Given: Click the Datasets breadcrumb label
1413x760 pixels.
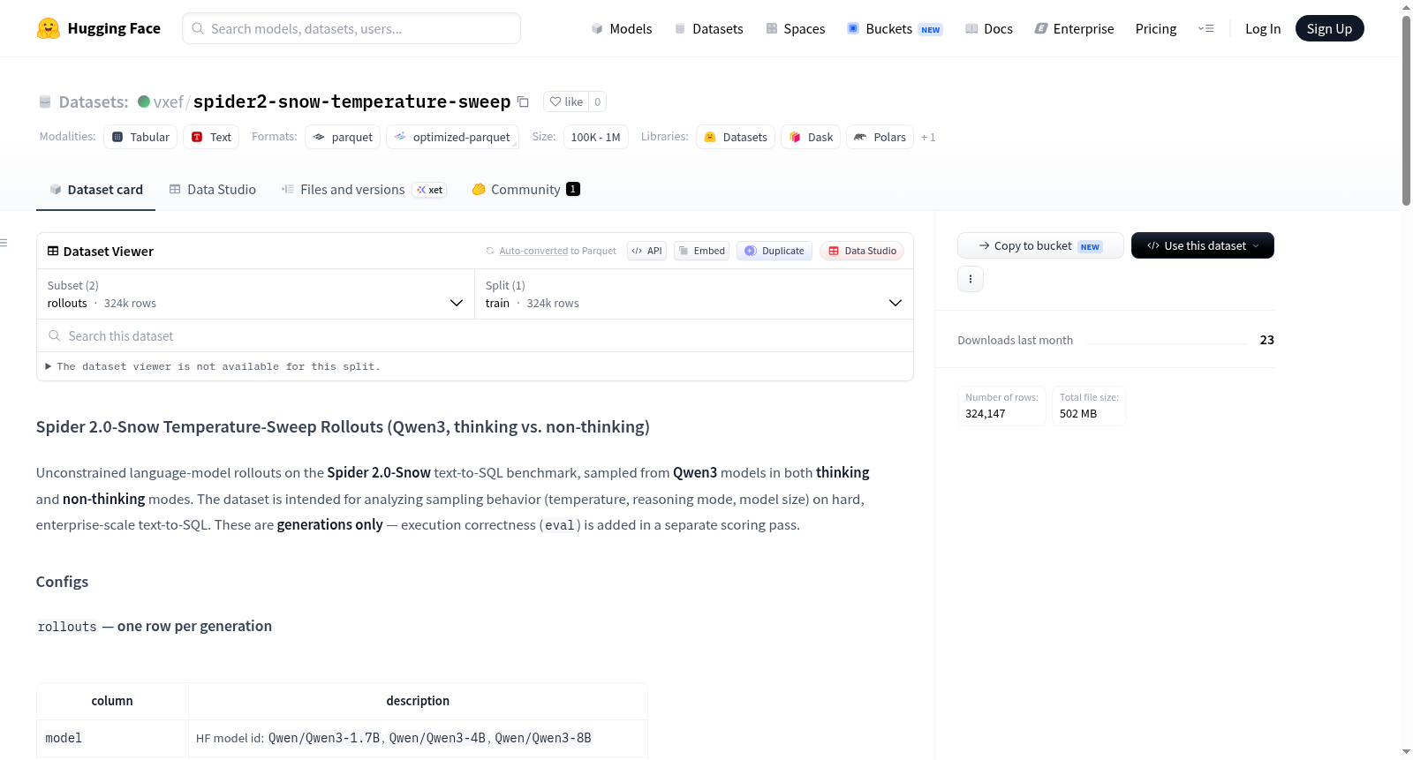Looking at the screenshot, I should tap(94, 102).
